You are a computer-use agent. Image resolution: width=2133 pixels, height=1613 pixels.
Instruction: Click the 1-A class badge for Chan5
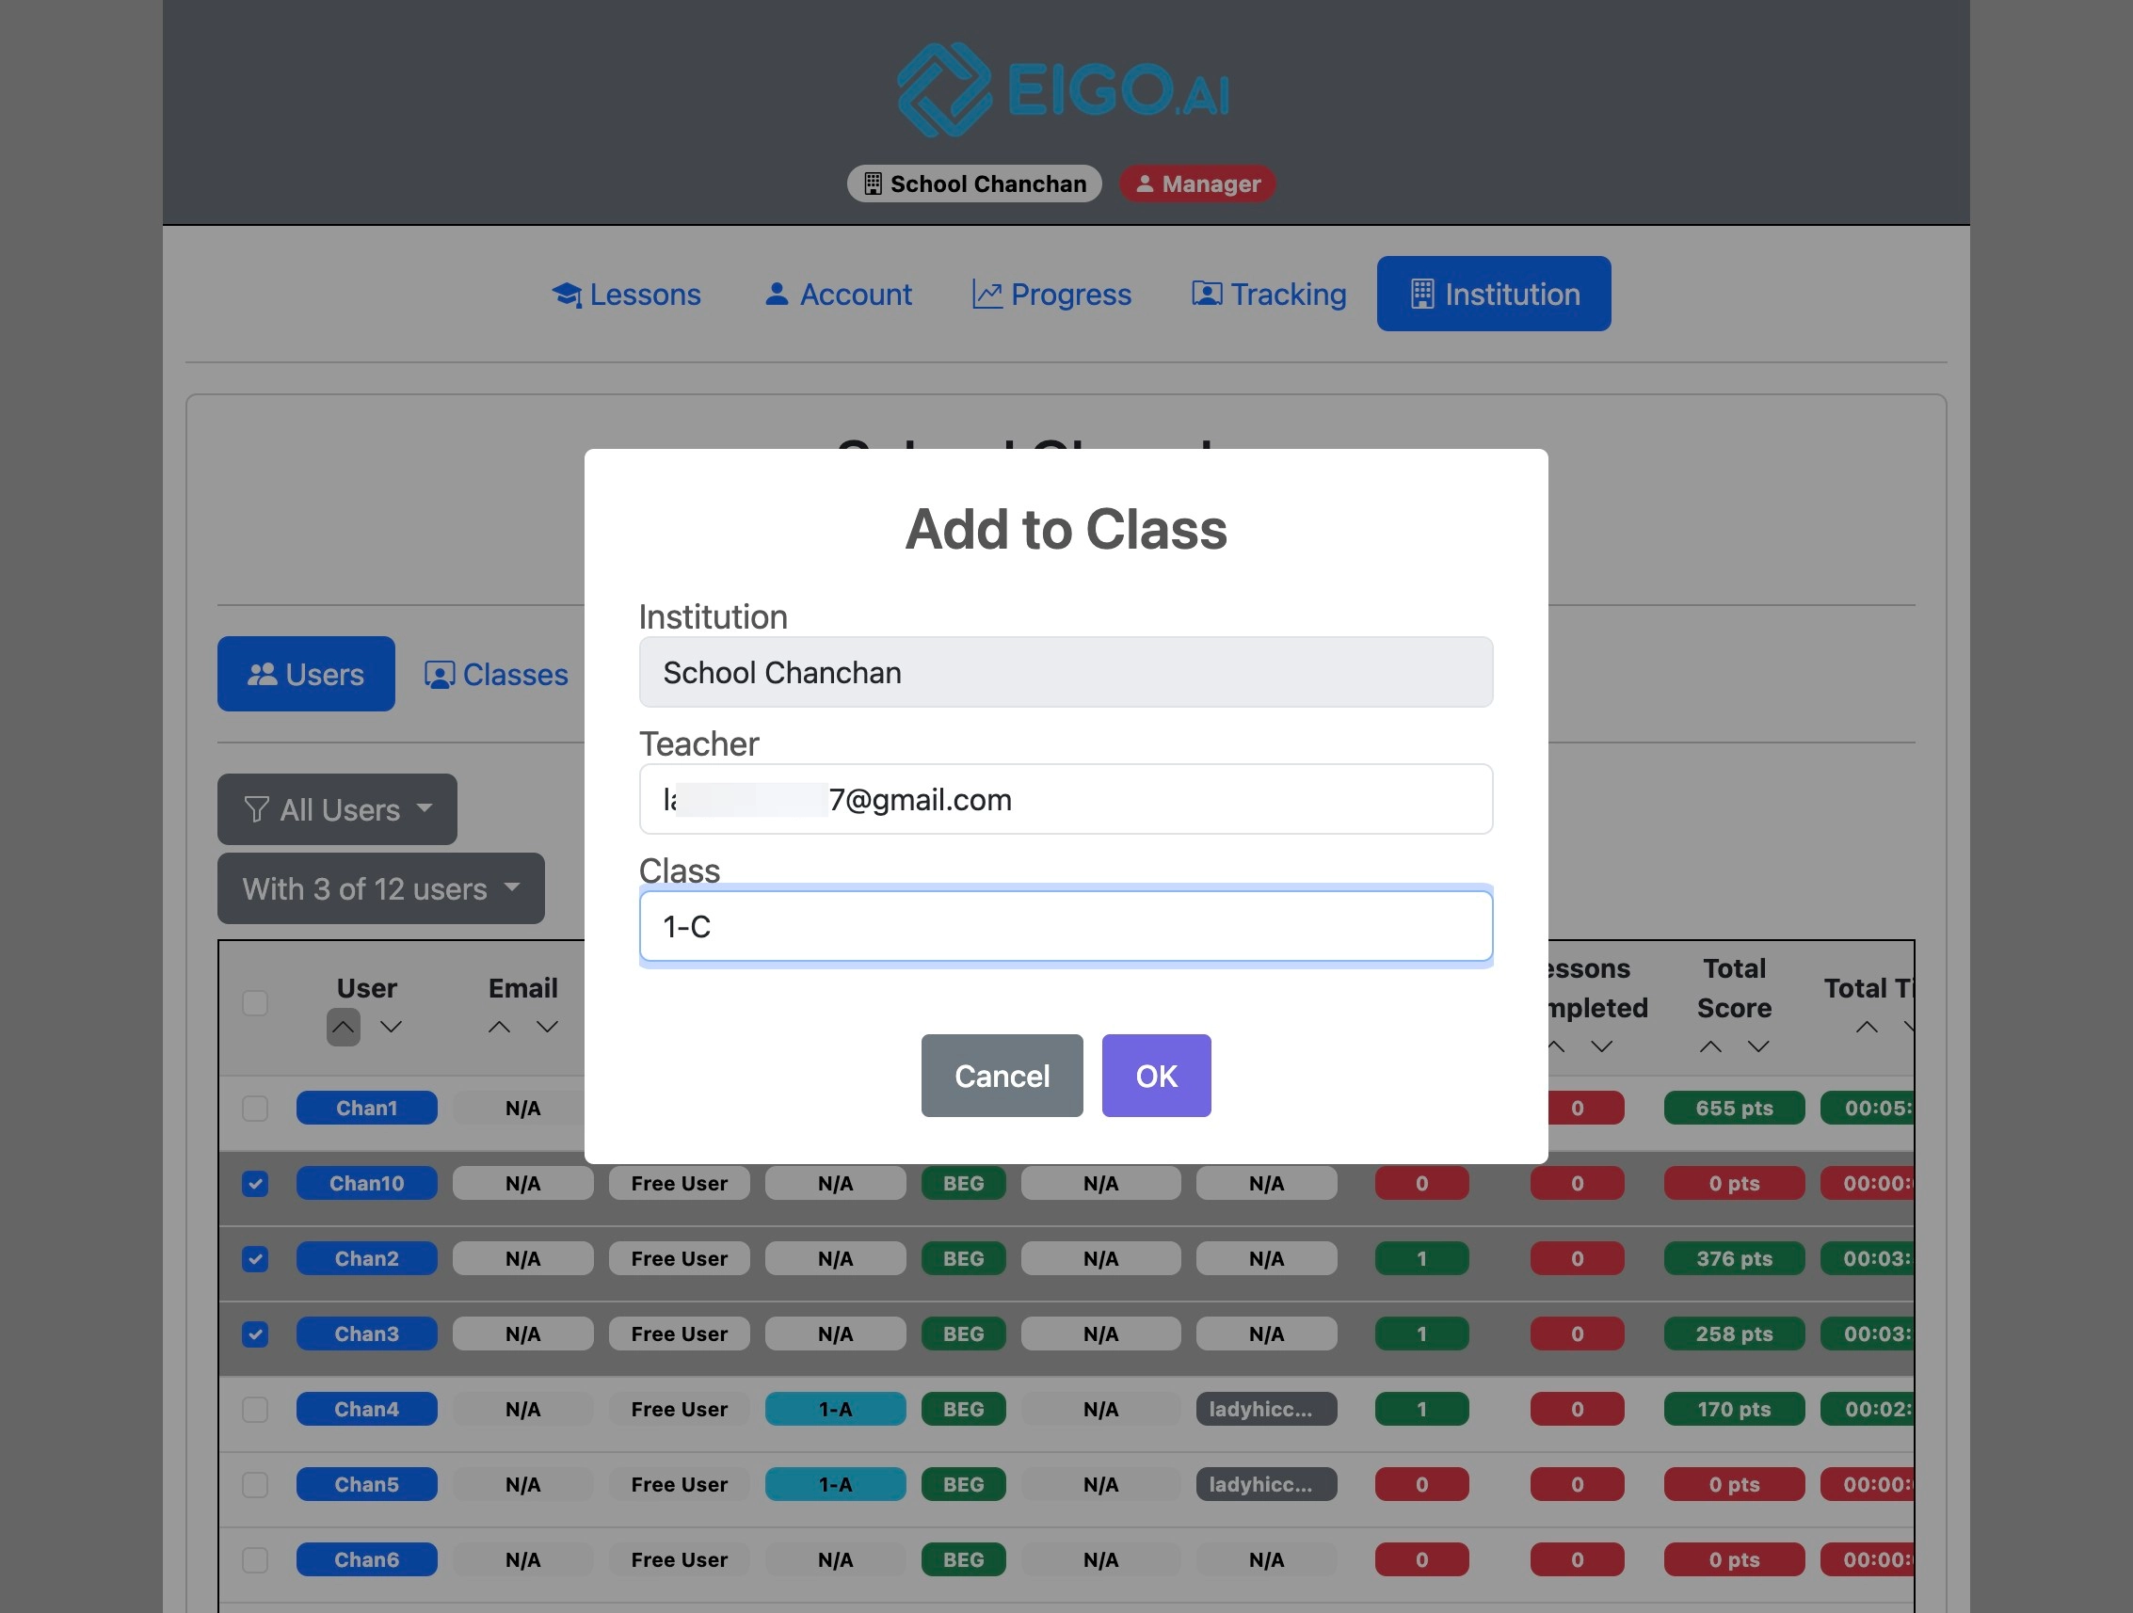[x=835, y=1485]
